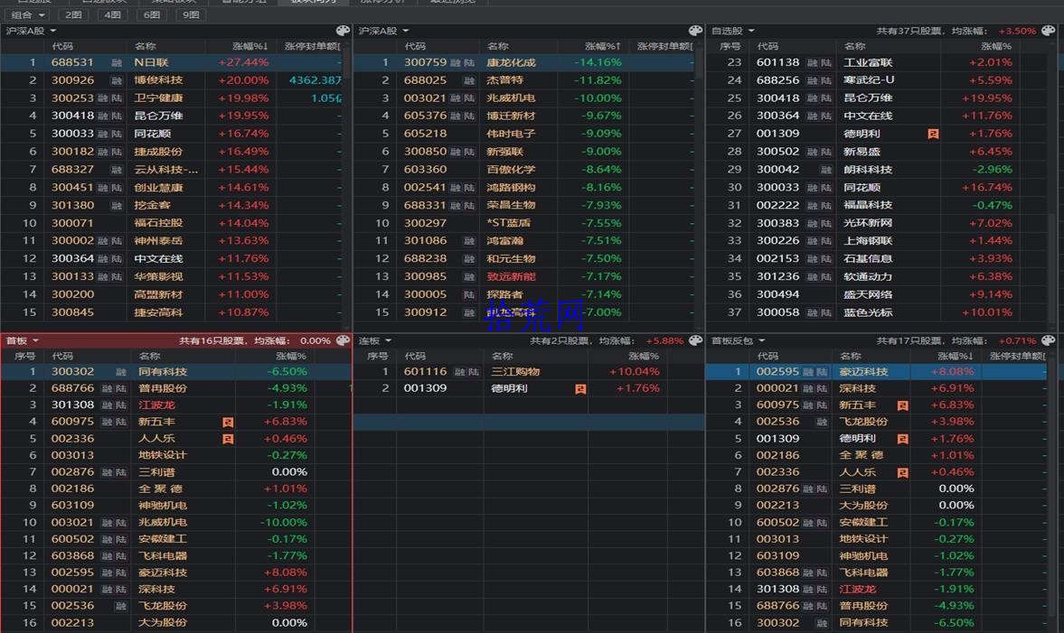Screen dimensions: 1064x633
Task: Click R badge beside 德明利 in 首板反包 panel
Action: point(902,439)
